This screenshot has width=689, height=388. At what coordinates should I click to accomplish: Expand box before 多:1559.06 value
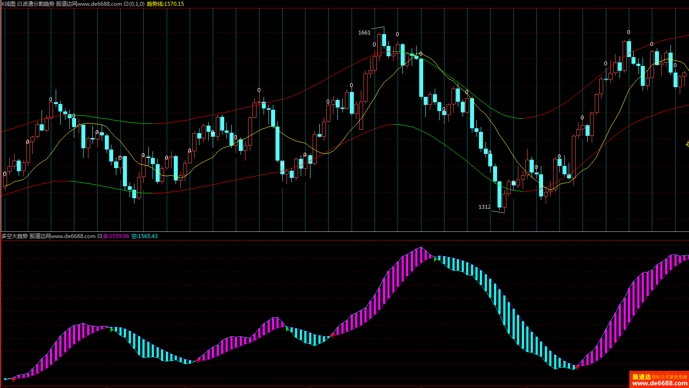100,236
